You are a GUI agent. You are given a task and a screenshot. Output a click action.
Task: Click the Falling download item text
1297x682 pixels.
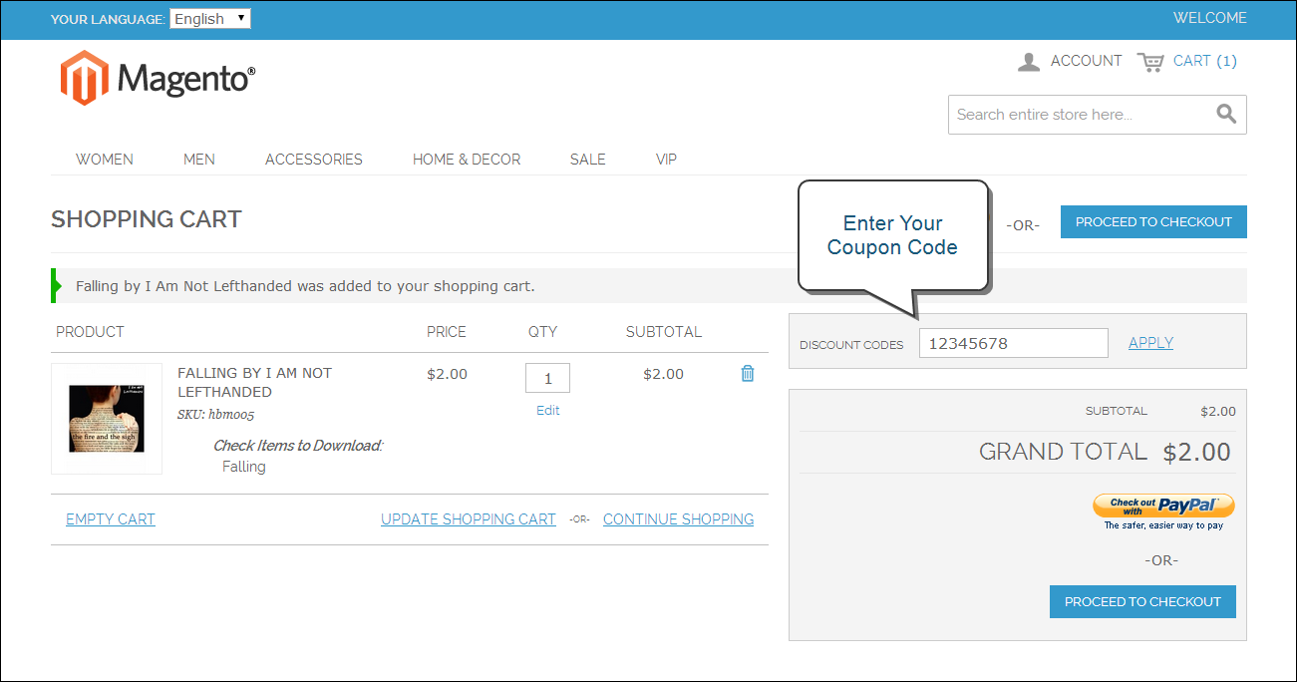pos(244,467)
